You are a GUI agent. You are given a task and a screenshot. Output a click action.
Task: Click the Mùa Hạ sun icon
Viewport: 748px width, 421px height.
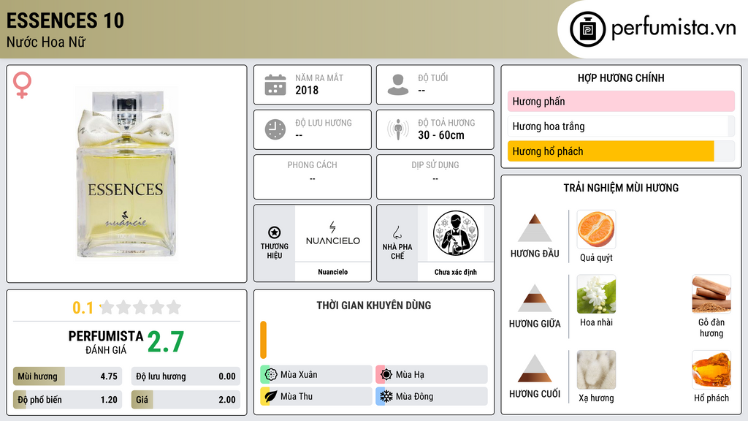coord(386,374)
